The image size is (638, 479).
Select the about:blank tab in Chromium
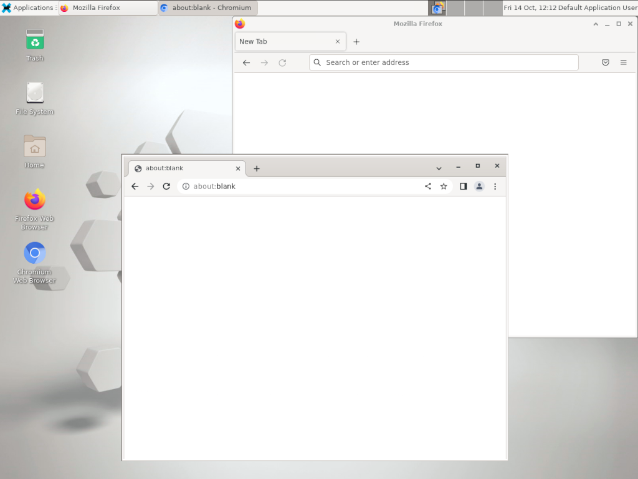coord(187,168)
